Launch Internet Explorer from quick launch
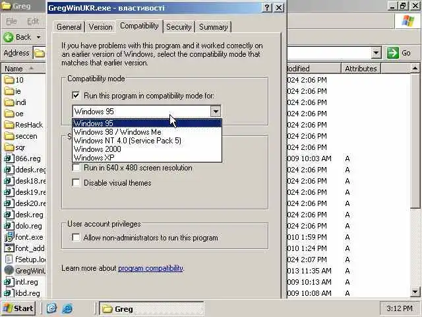Image resolution: width=422 pixels, height=317 pixels. click(x=67, y=308)
